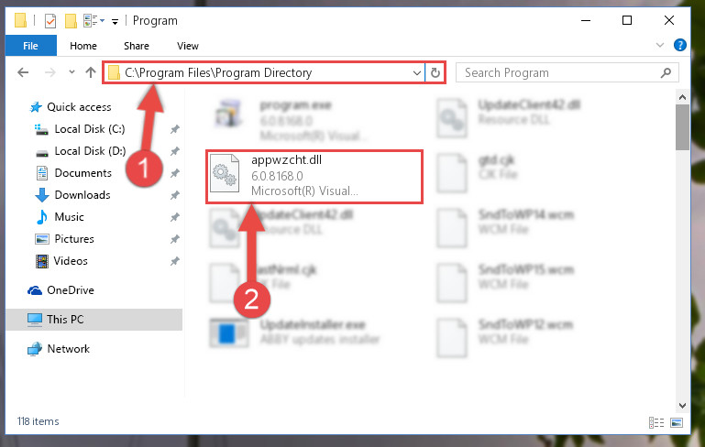Go up one folder level
Image resolution: width=705 pixels, height=447 pixels.
click(x=91, y=72)
